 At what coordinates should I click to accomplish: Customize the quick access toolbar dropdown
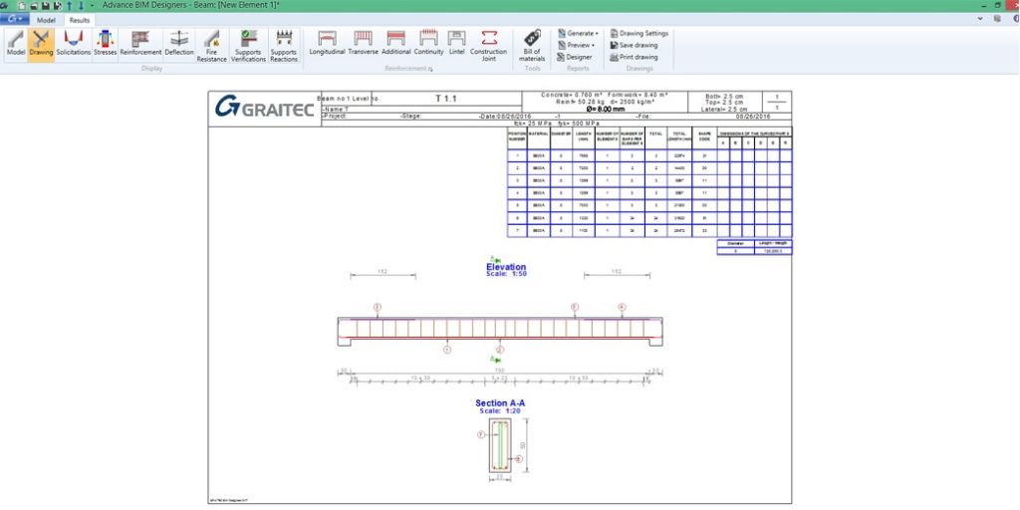pos(92,5)
